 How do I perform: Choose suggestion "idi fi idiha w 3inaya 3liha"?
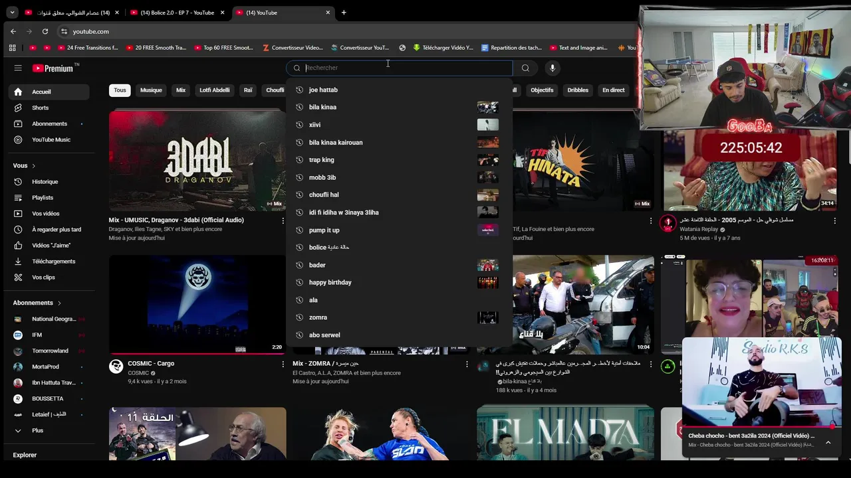(399, 212)
